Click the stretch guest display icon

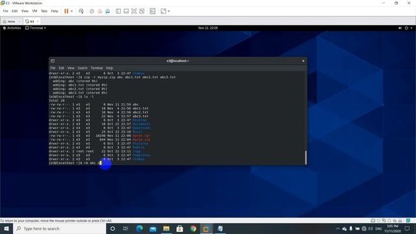[163, 11]
